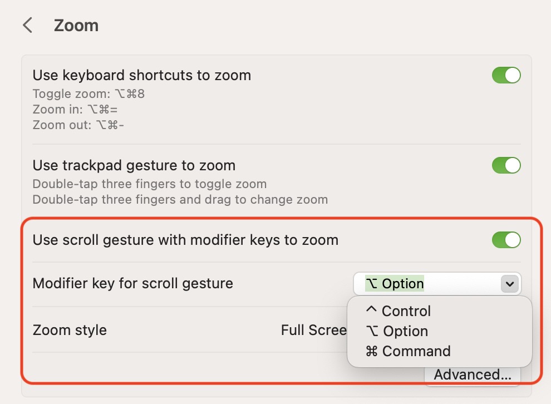Click the "Zoom out: ⌥⌘-" shortcut hint
Image resolution: width=551 pixels, height=404 pixels.
click(x=78, y=125)
